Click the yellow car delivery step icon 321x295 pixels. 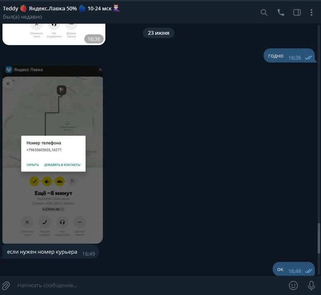coord(60,181)
